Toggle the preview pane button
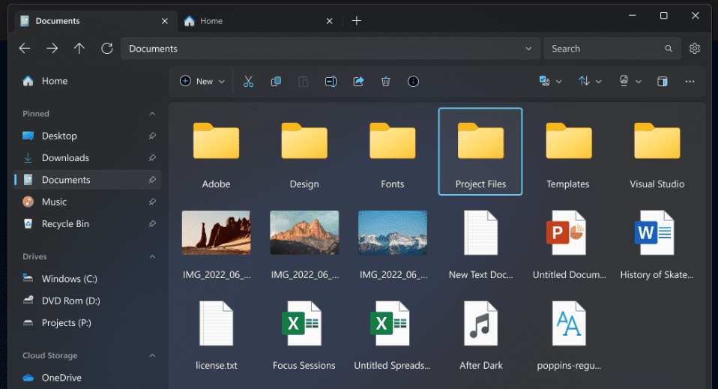Image resolution: width=718 pixels, height=389 pixels. click(x=662, y=81)
